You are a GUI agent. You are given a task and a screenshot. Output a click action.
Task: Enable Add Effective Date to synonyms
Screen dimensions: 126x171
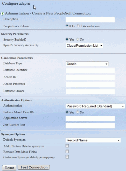[x=67, y=146]
